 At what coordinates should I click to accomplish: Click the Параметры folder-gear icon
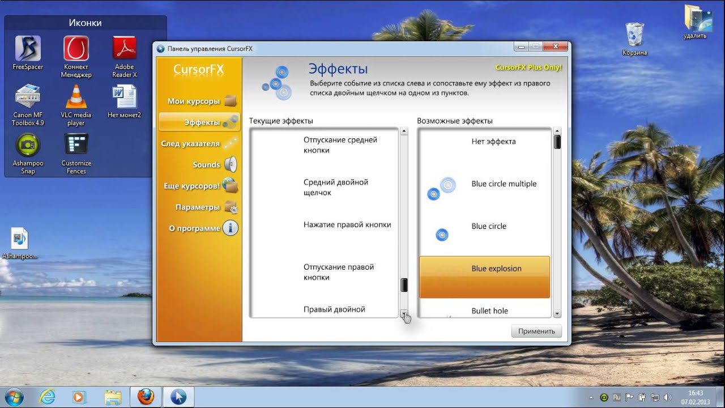[x=230, y=207]
